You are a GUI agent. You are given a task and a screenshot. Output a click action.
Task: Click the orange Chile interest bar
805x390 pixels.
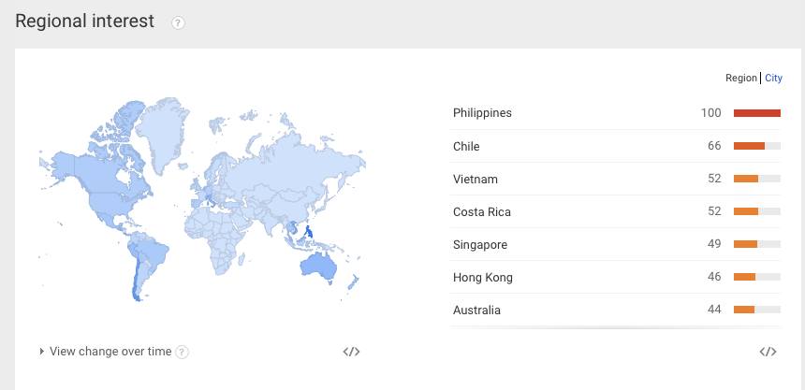pos(749,146)
